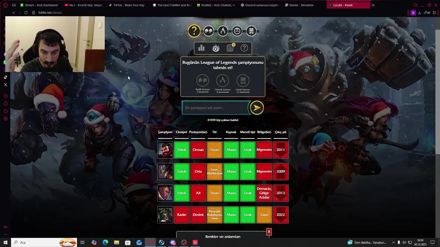440x247 pixels.
Task: Click the Yetenek ipucusu ability hint icon
Action: pos(222,81)
